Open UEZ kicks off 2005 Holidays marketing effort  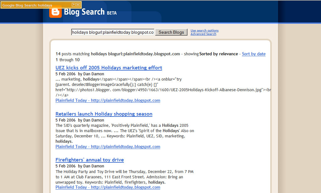coord(109,68)
